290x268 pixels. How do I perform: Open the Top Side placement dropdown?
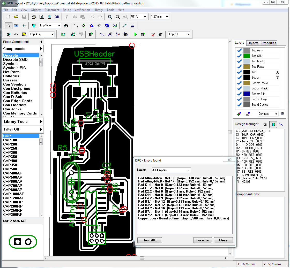tap(59, 26)
